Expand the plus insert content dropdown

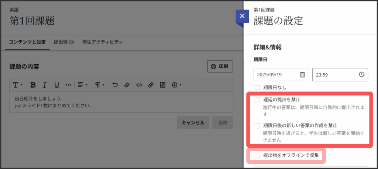(x=176, y=85)
